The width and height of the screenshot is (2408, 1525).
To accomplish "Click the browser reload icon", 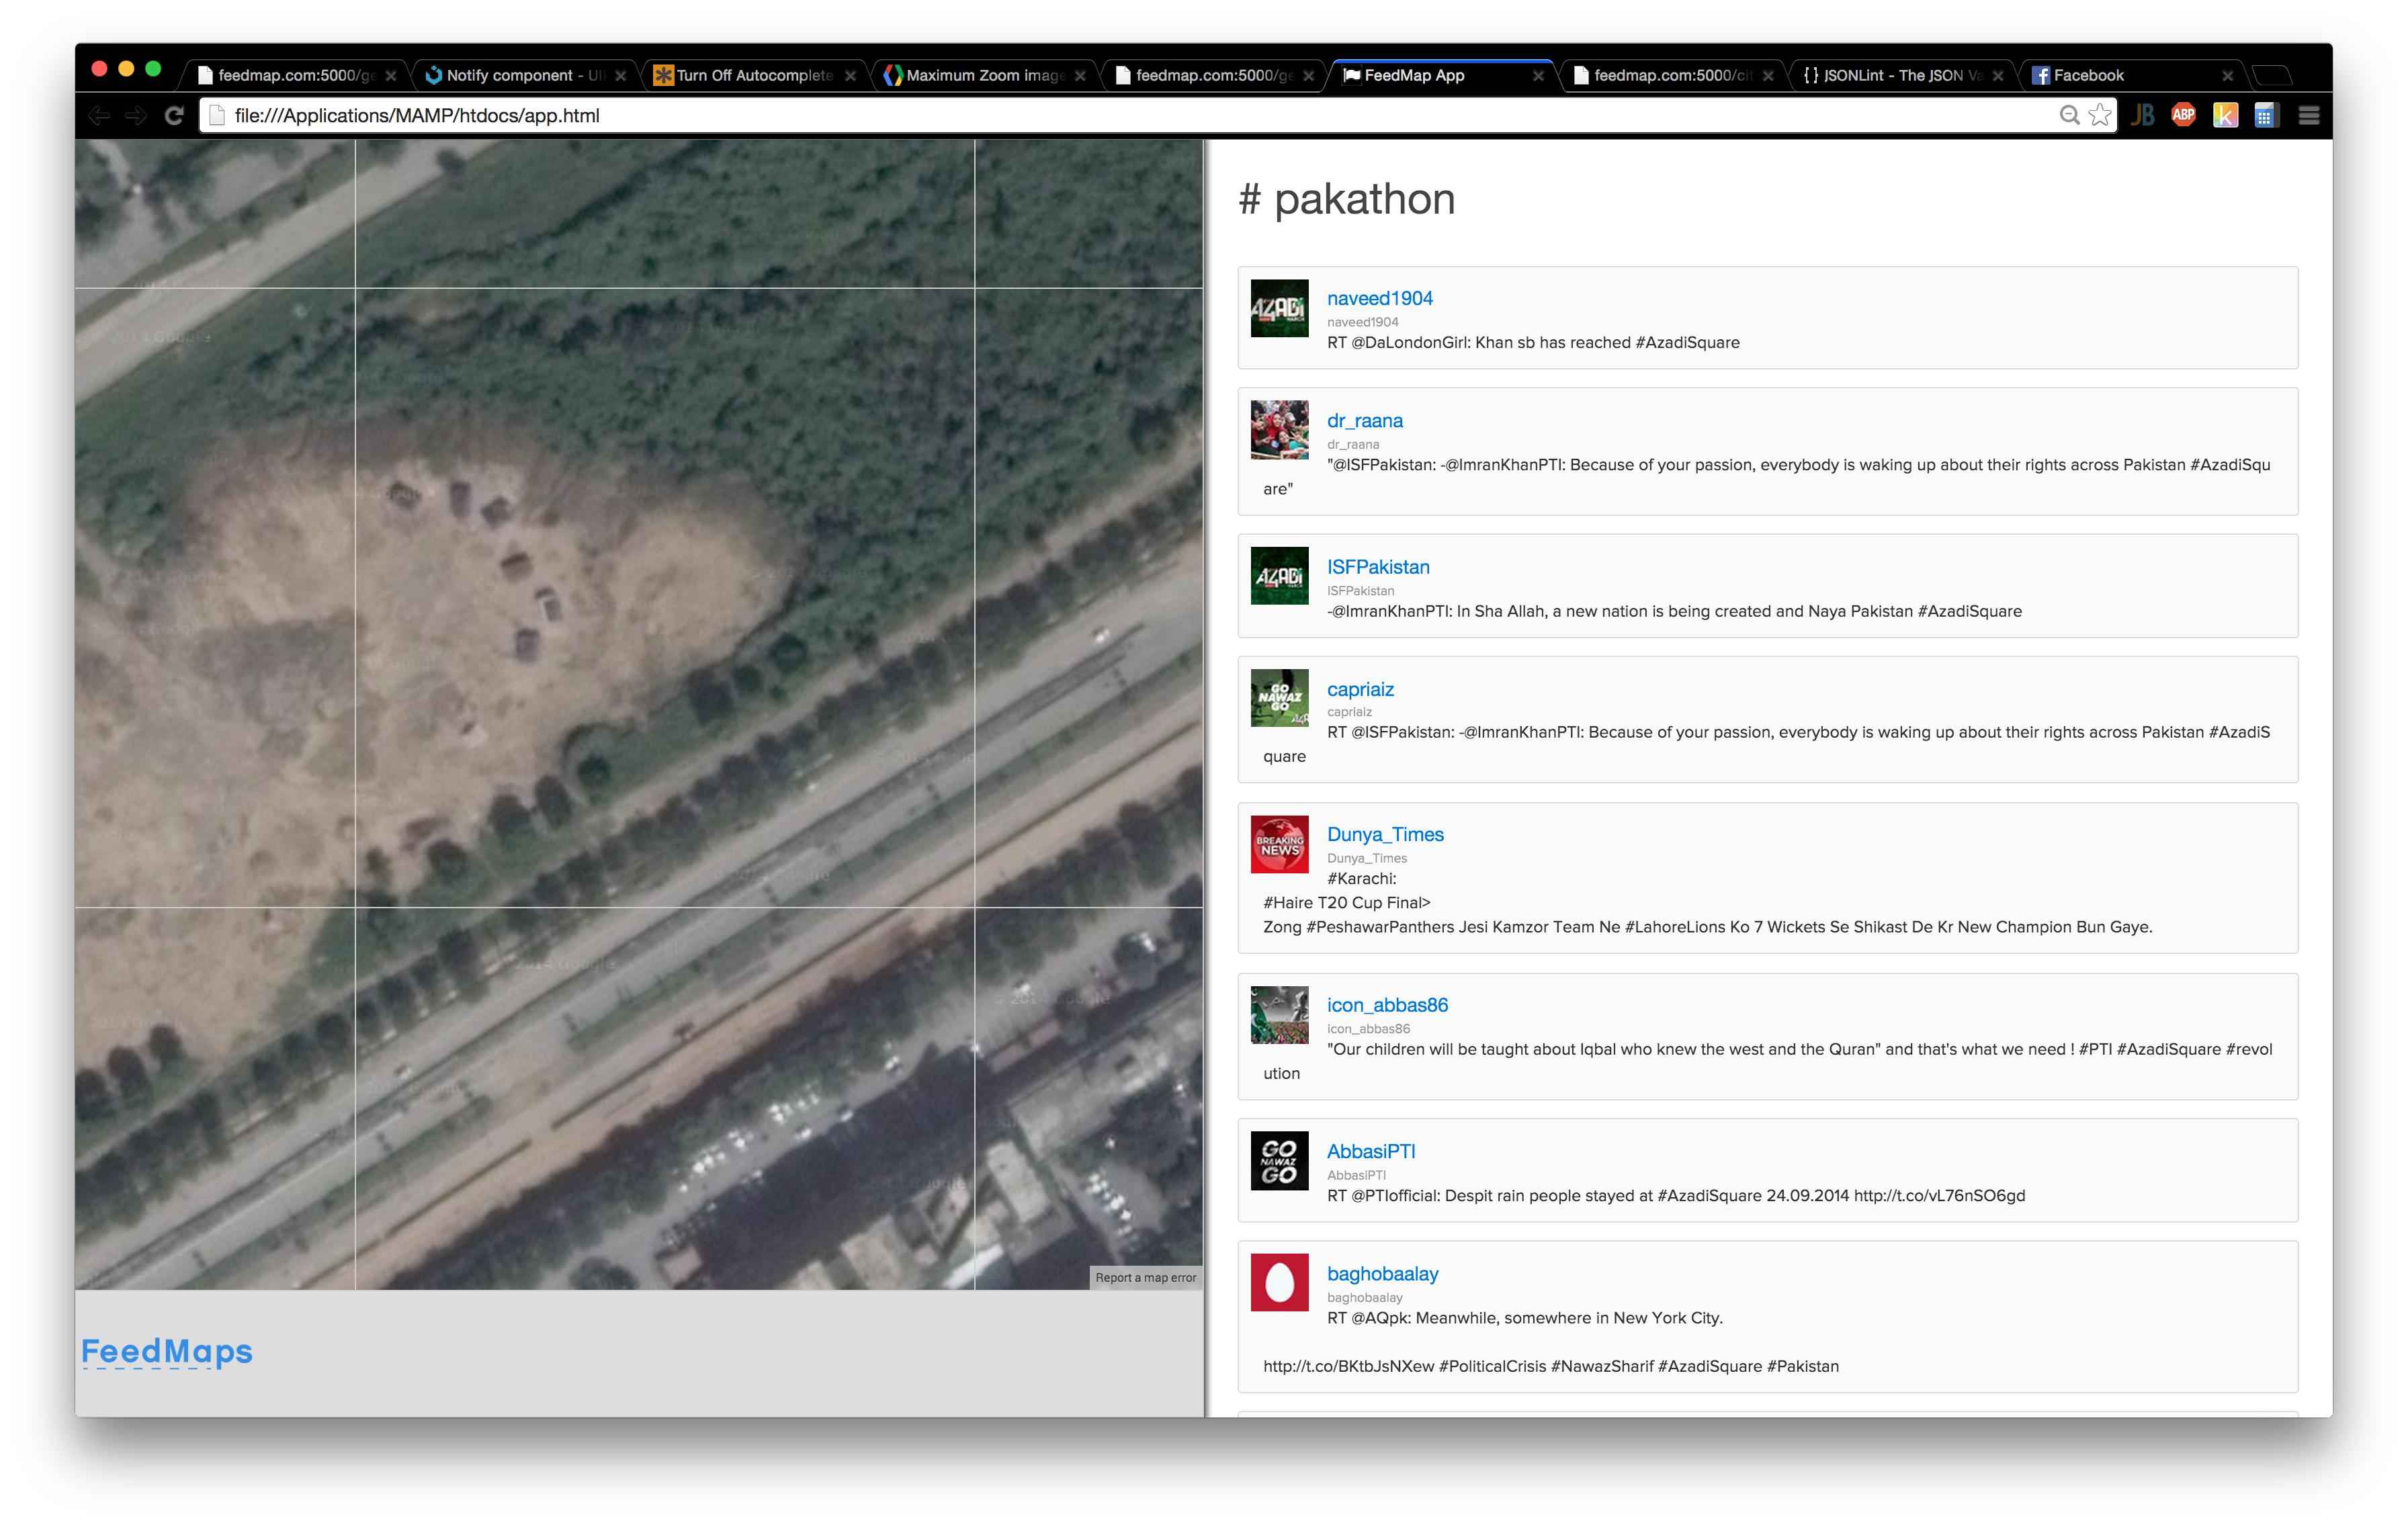I will (174, 116).
